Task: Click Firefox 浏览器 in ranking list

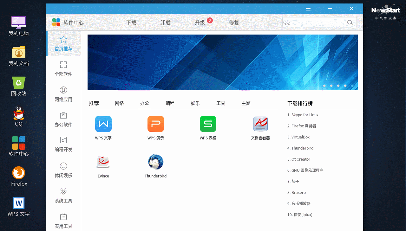Action: 302,126
